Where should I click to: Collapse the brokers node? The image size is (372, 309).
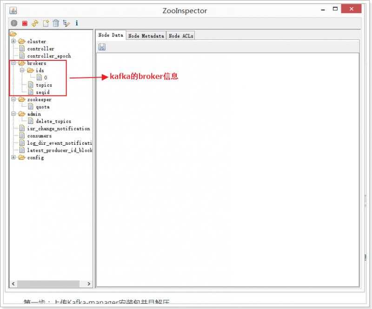[13, 63]
